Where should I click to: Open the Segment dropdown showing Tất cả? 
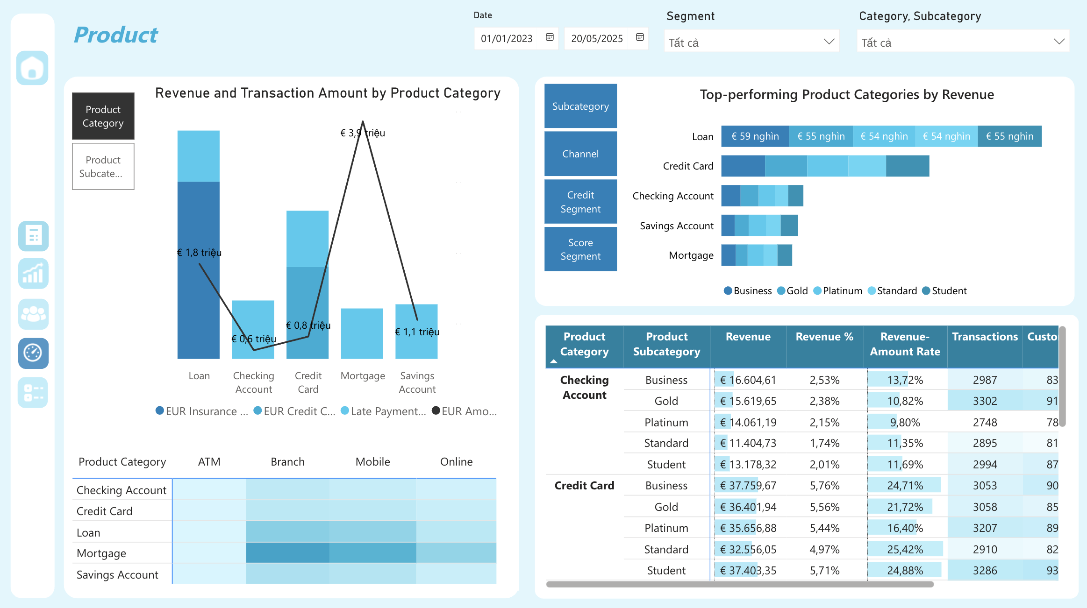click(x=829, y=42)
